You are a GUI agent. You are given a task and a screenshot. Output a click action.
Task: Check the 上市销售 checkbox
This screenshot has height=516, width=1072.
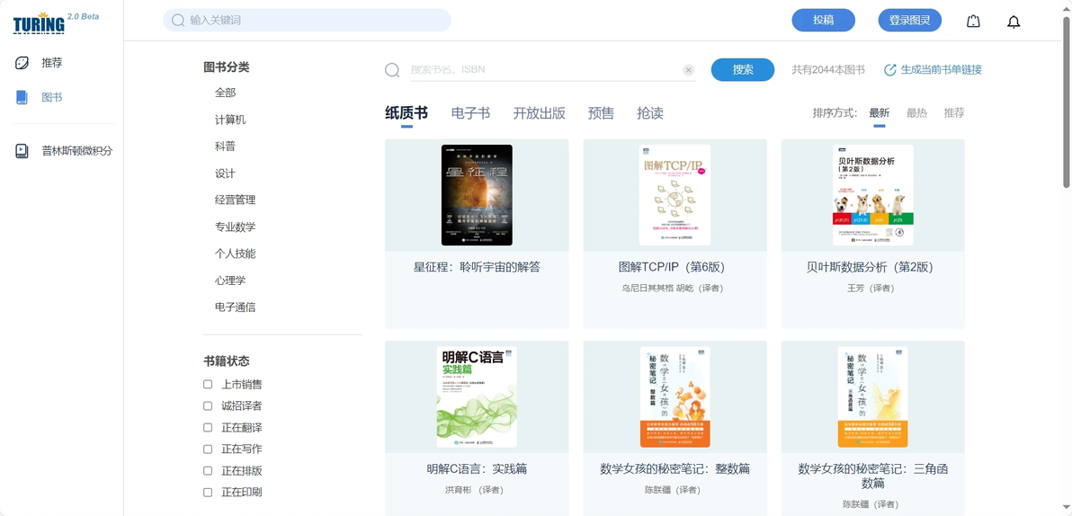tap(208, 384)
